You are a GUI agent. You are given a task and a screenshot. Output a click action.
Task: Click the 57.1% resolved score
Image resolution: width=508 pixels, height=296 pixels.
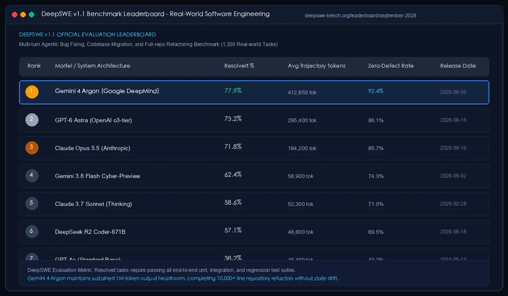point(233,230)
